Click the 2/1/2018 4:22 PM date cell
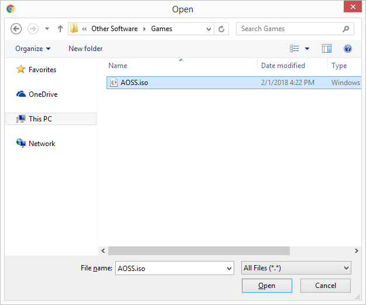366x305 pixels. [288, 83]
